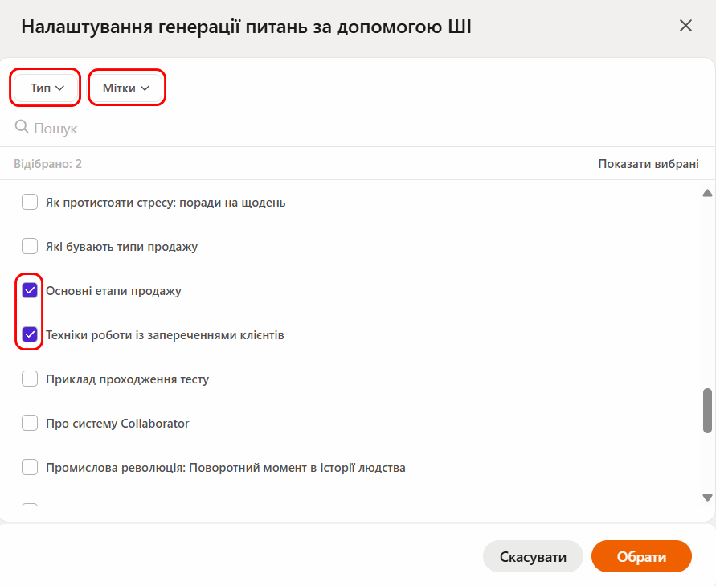The width and height of the screenshot is (716, 586).
Task: Uncheck Основні етапи продажу checkbox
Action: pos(30,290)
